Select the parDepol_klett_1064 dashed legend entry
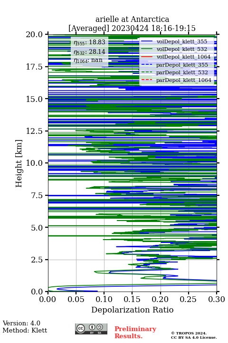 [x=176, y=80]
